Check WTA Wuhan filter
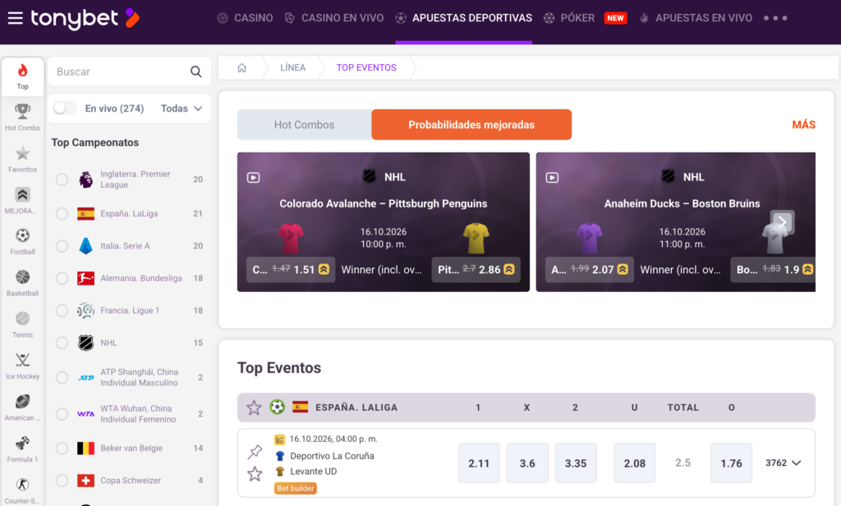The height and width of the screenshot is (506, 841). point(62,414)
